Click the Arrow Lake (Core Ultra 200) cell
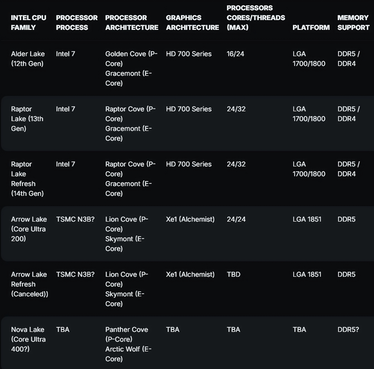 [x=29, y=229]
